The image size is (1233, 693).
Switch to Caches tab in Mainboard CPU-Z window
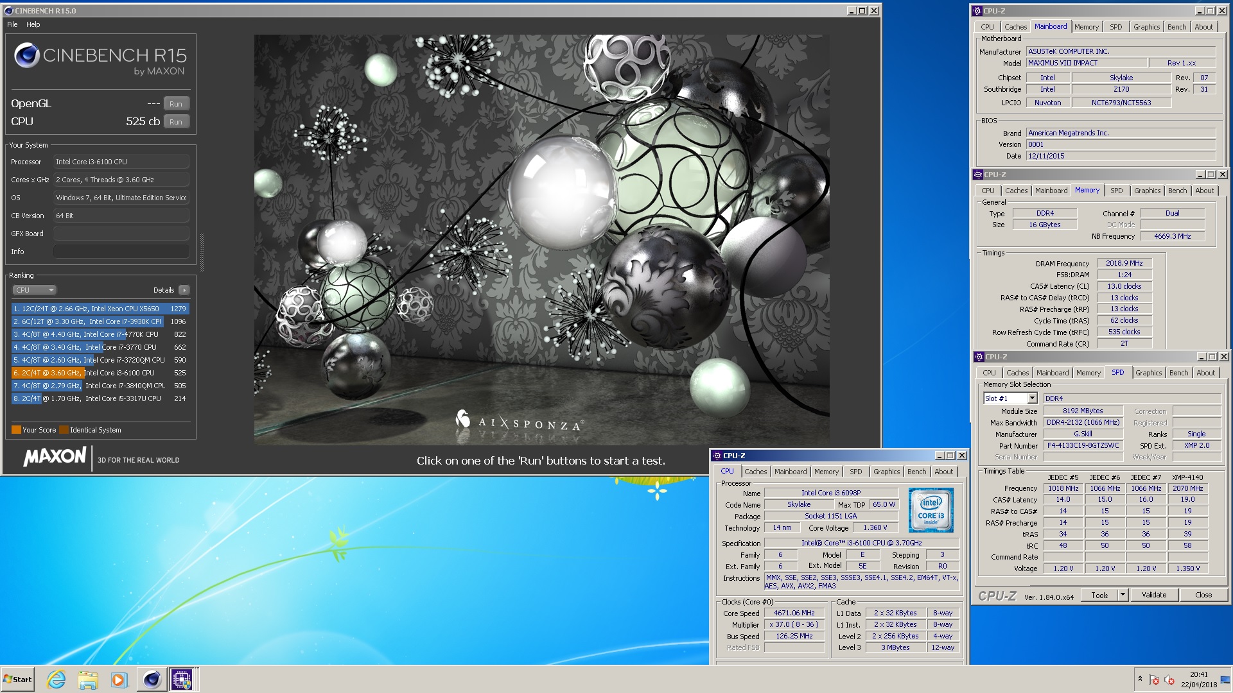click(1015, 27)
